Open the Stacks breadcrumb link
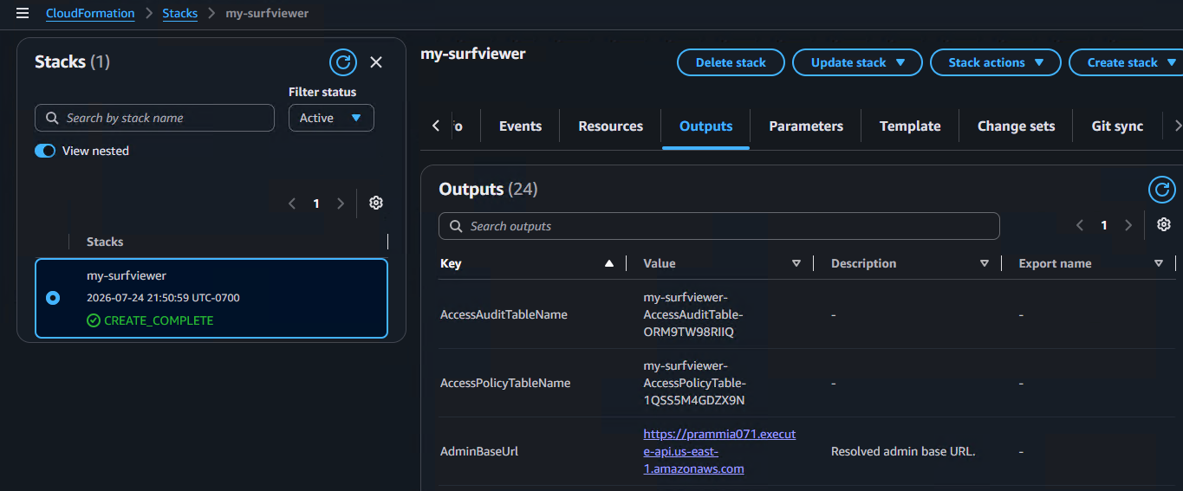Screen dimensions: 1183x491 pos(180,13)
